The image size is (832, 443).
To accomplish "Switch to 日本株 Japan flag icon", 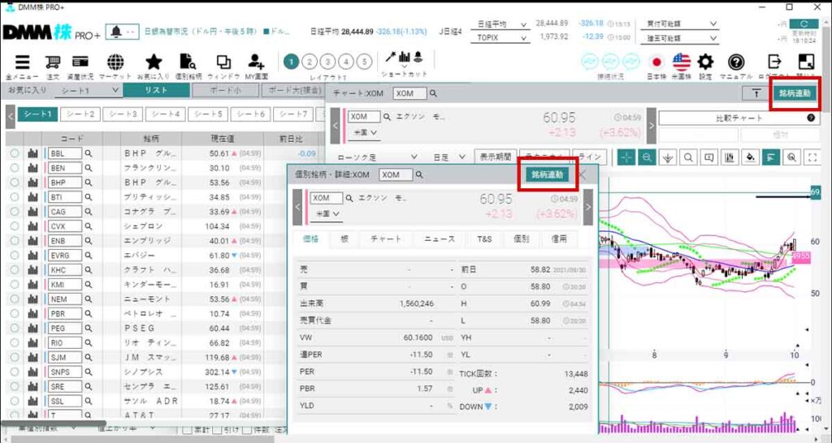I will tap(656, 62).
